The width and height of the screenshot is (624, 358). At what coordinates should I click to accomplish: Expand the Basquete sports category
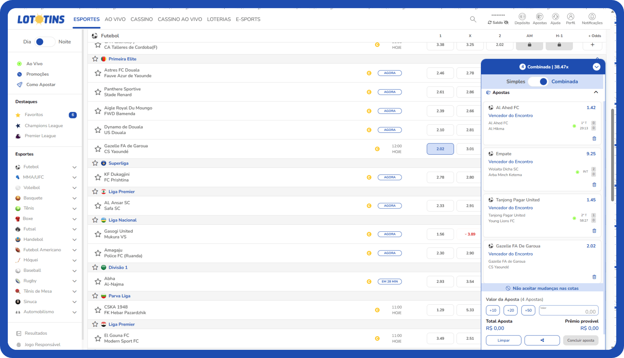(74, 198)
